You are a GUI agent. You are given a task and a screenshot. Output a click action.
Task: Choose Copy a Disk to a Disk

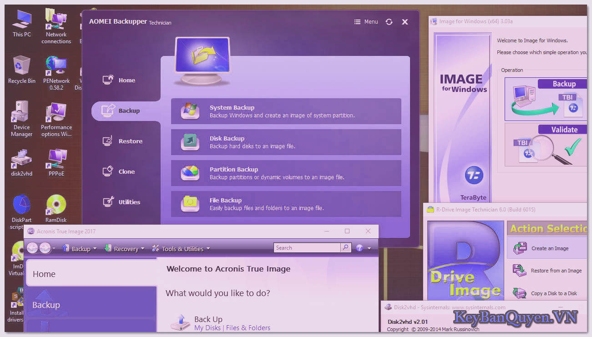pyautogui.click(x=556, y=293)
